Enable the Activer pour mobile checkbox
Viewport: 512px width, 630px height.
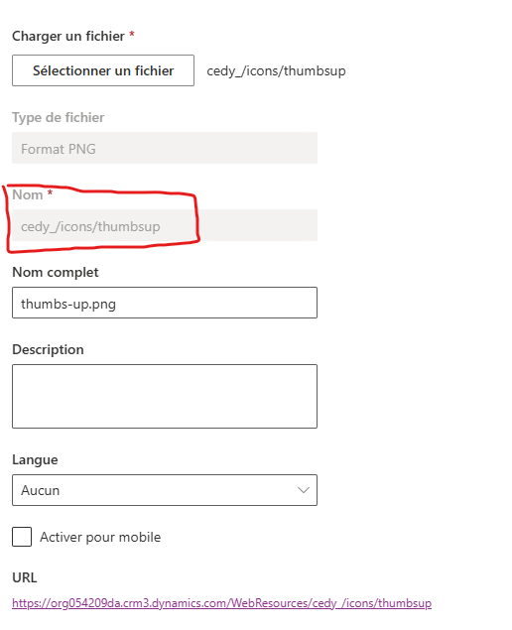pos(22,537)
